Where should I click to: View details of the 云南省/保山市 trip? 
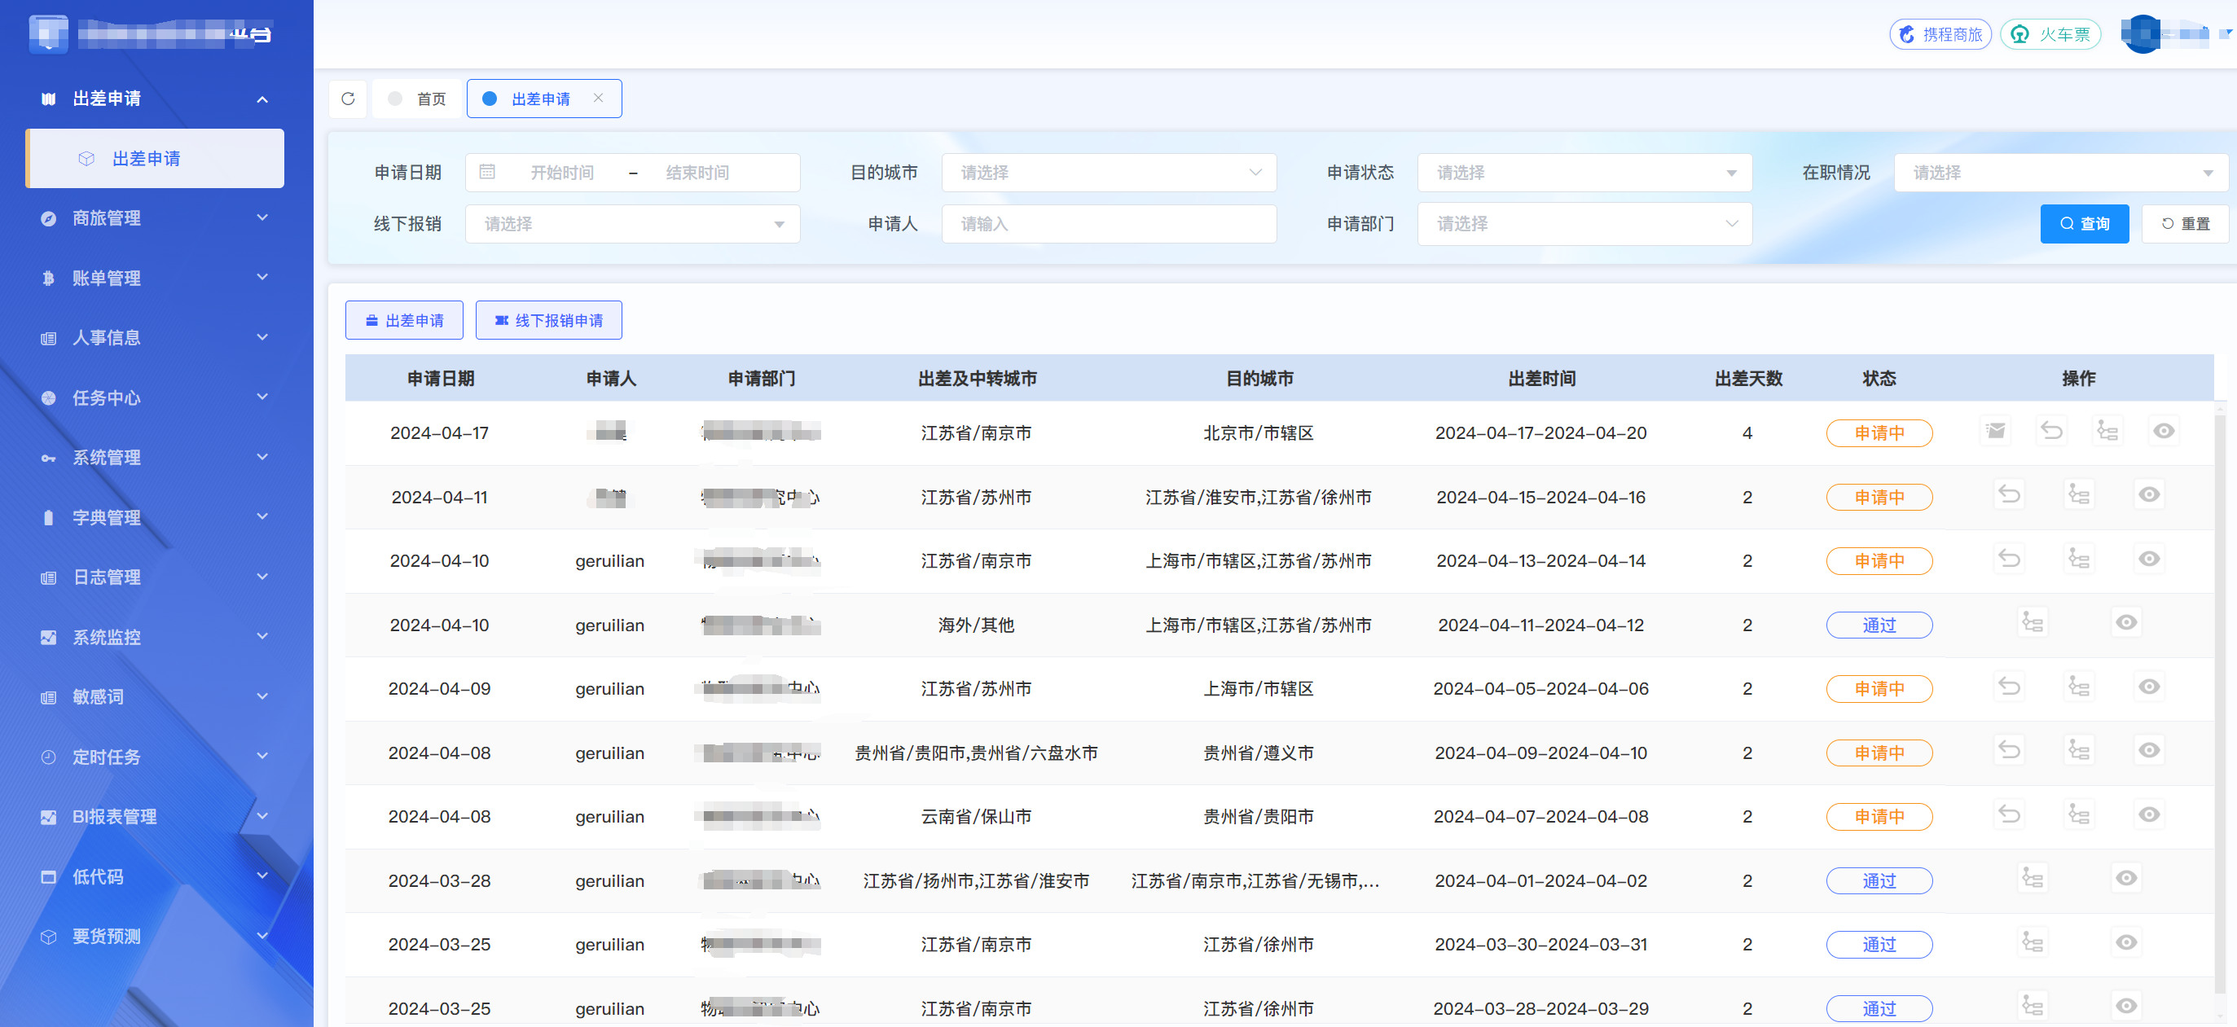(2148, 814)
